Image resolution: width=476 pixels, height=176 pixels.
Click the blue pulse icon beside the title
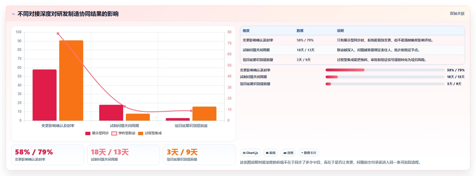tap(13, 14)
